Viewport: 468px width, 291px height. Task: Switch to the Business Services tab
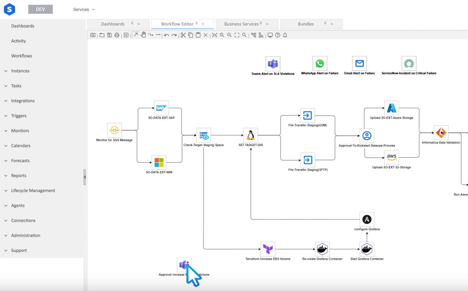(x=241, y=24)
